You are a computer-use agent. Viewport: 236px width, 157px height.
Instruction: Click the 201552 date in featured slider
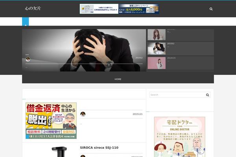coord(139,58)
